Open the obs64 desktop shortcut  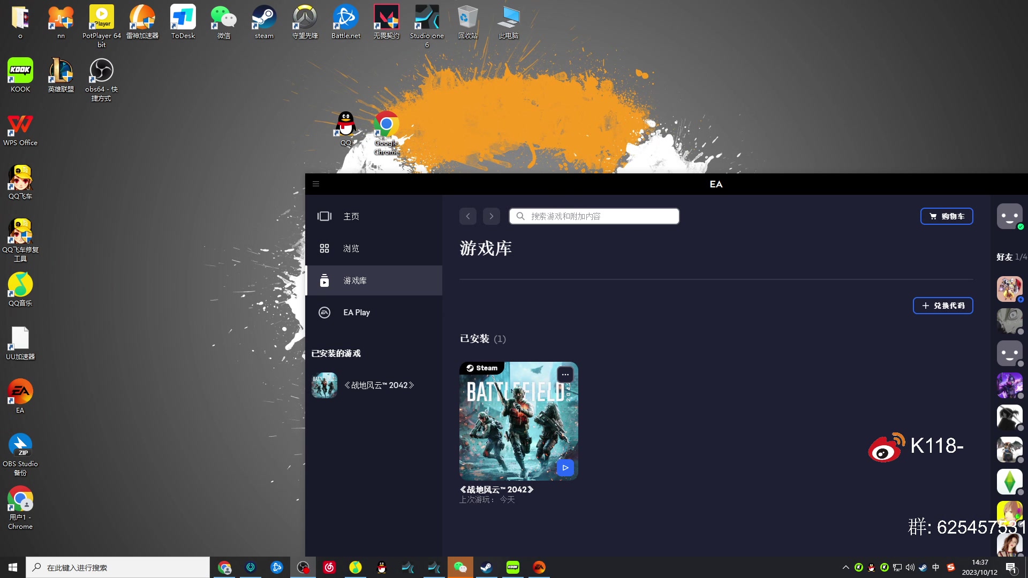[102, 79]
